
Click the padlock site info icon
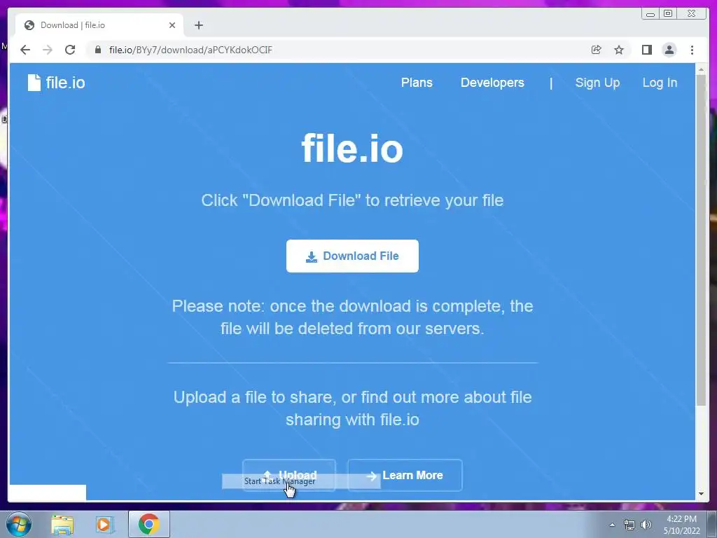pos(98,50)
